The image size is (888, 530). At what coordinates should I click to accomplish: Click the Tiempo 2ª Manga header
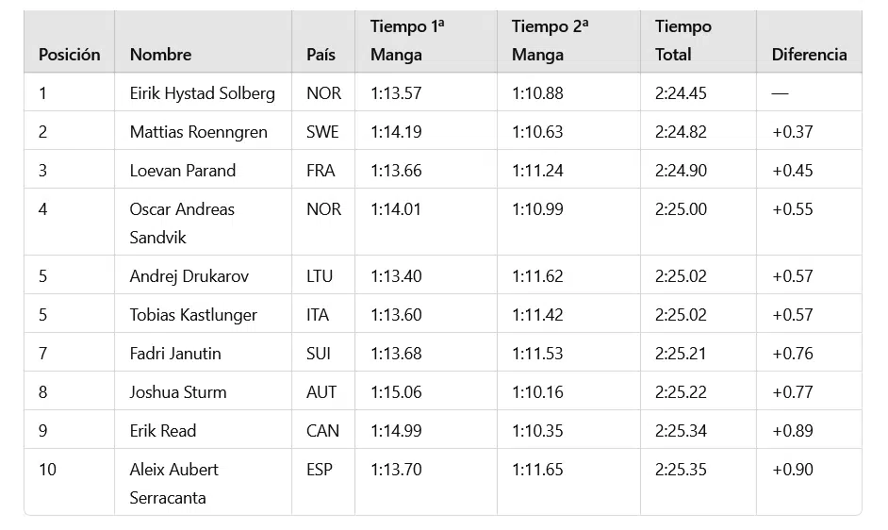coord(550,41)
